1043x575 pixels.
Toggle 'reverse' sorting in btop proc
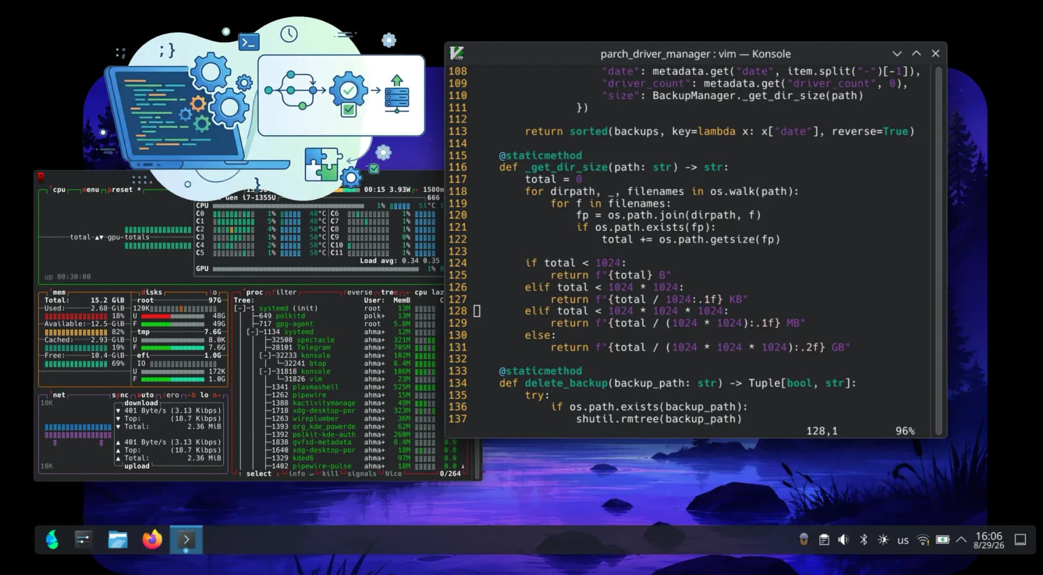pos(358,292)
